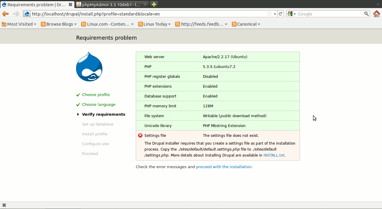The width and height of the screenshot is (382, 209).
Task: Click the browser Back arrow button
Action: tap(5, 14)
